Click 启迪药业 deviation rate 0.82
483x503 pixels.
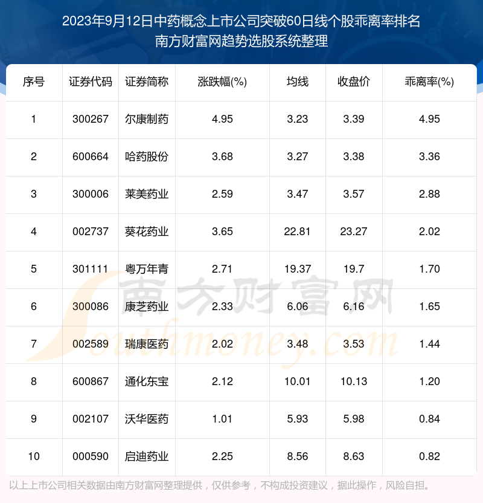click(429, 456)
